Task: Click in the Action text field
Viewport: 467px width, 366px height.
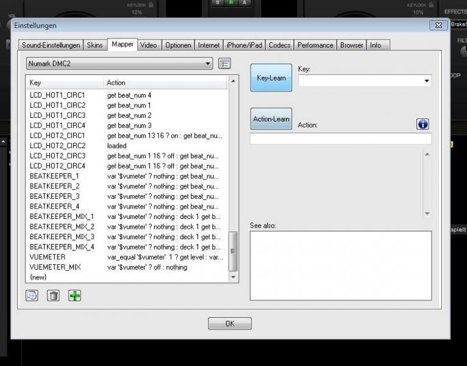Action: [340, 138]
